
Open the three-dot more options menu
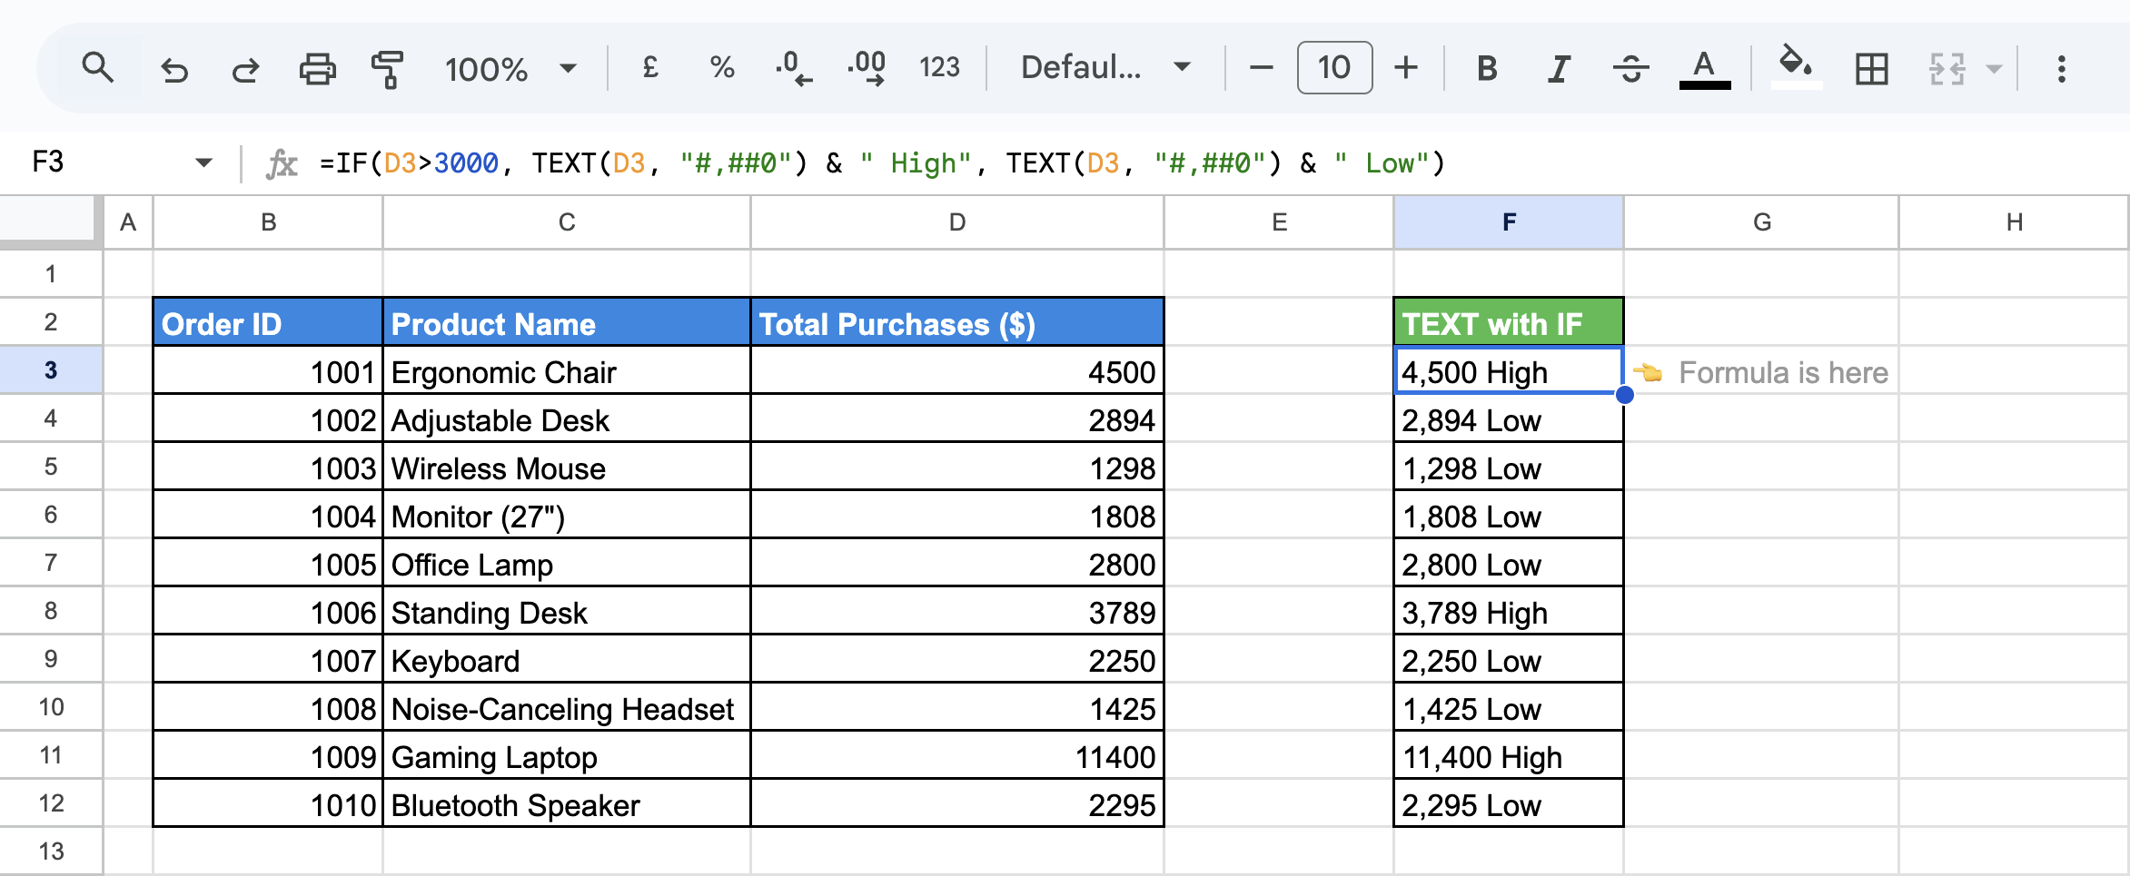2061,69
